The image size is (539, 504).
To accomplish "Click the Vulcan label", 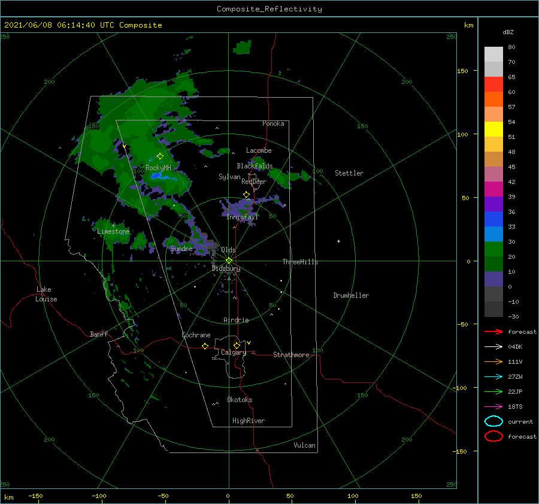I will tap(304, 445).
